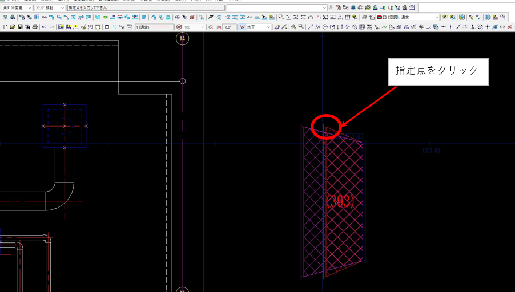Viewport: 515px width, 292px height.
Task: Expand the command input history dropdown
Action: tap(324, 7)
